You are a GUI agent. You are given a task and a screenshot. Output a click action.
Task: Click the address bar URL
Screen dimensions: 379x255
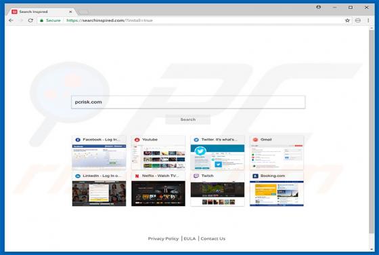(110, 20)
